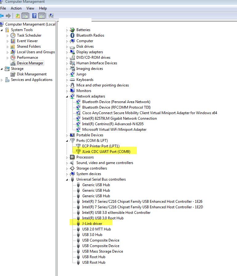The height and width of the screenshot is (276, 237).
Task: Select USB Mass Storage Device
Action: click(103, 251)
